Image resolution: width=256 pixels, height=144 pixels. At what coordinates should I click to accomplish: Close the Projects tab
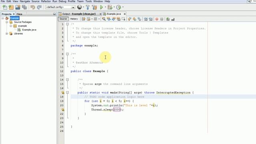tap(14, 14)
